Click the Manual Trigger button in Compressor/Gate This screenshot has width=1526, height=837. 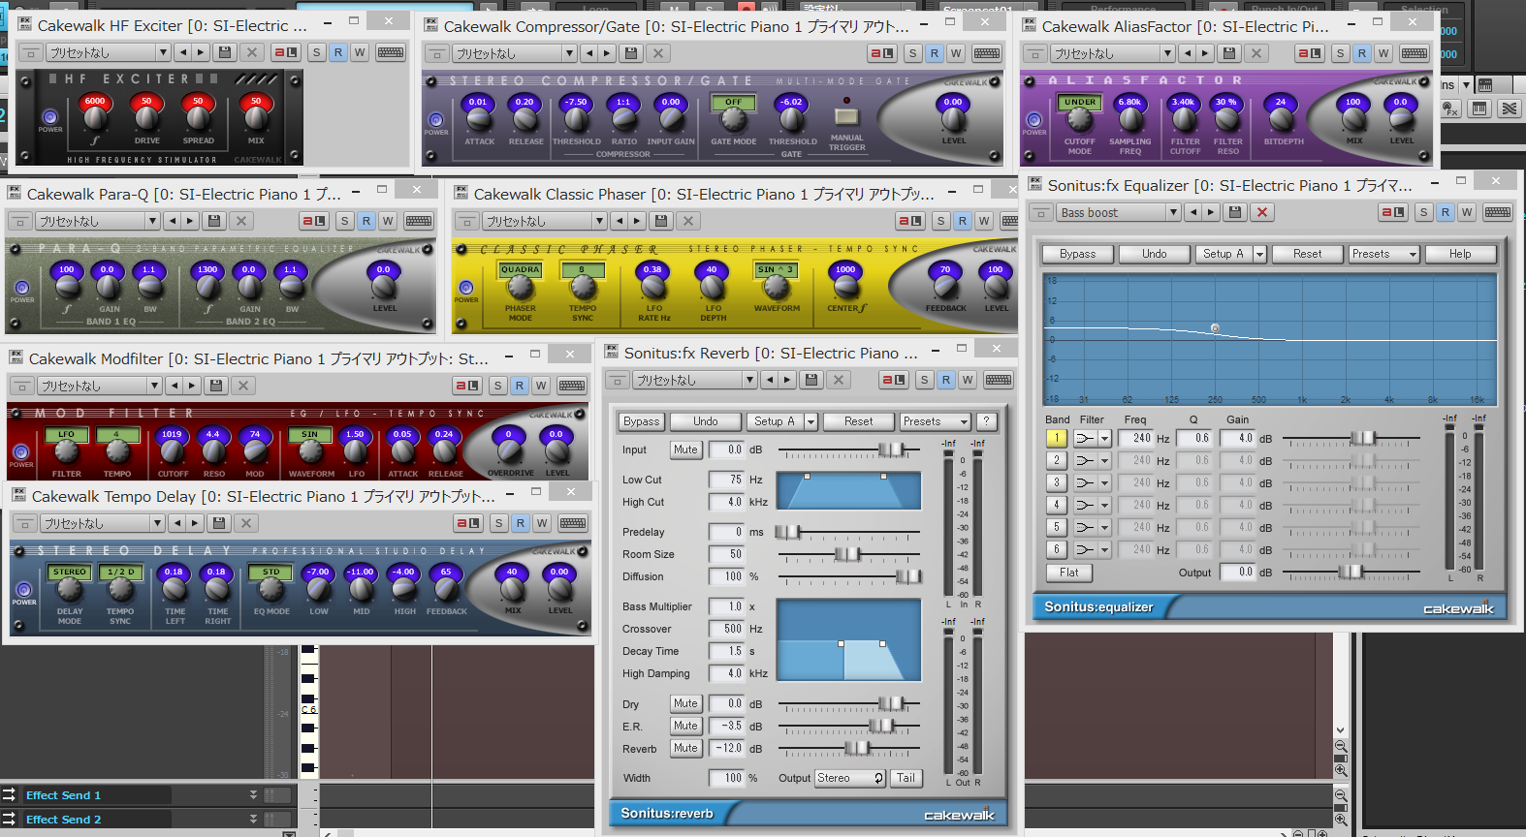846,116
